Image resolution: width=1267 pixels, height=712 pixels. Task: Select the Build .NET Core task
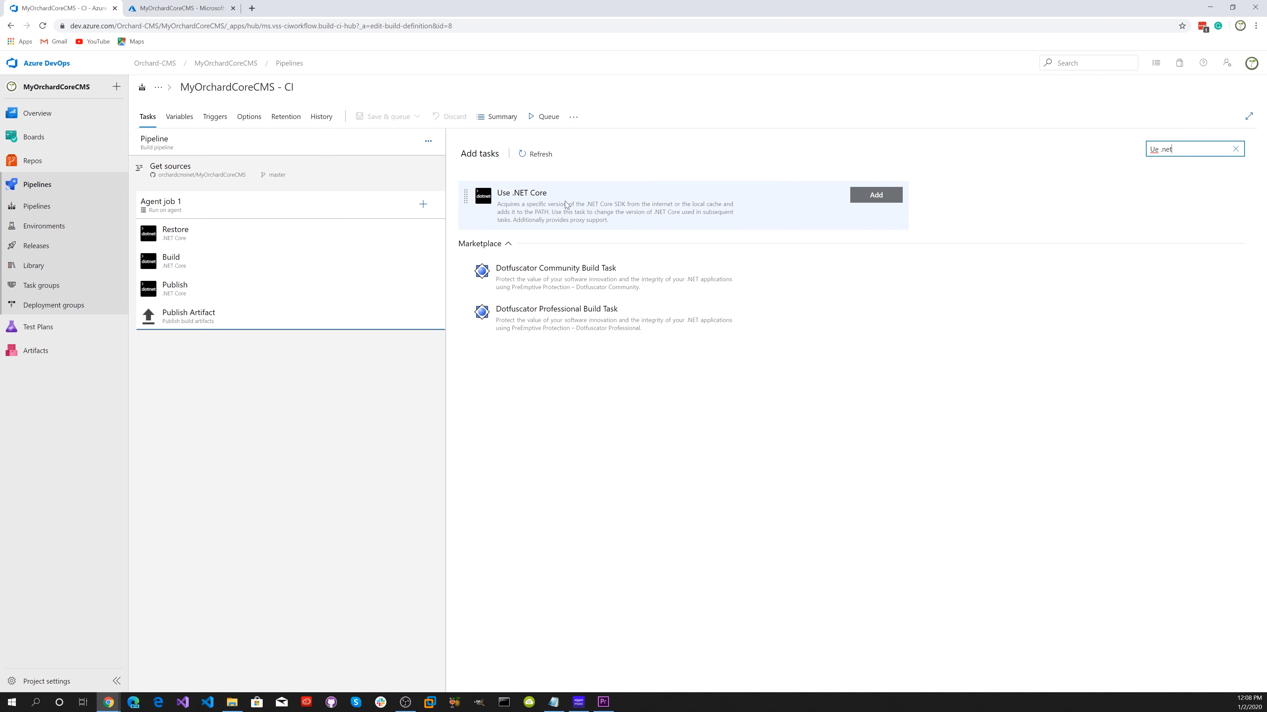291,260
